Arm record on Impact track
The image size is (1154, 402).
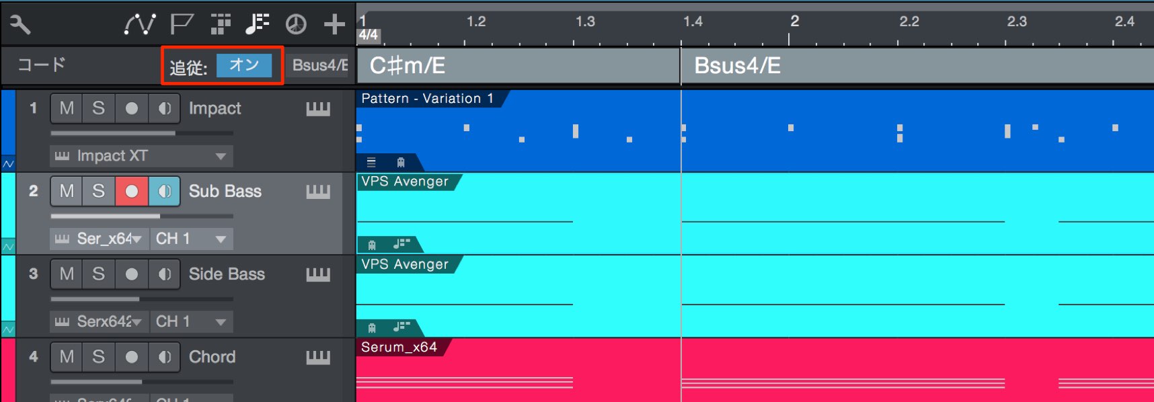pos(131,108)
